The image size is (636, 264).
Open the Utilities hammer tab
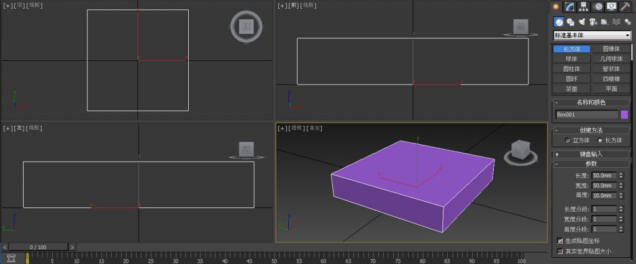[x=625, y=6]
